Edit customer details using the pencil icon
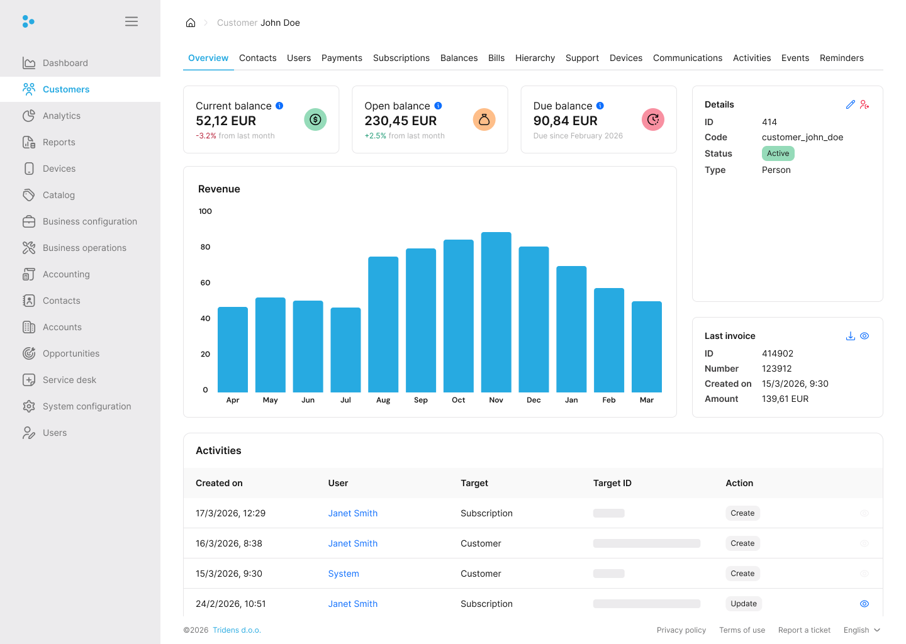Screen dimensions: 906x644 [851, 104]
